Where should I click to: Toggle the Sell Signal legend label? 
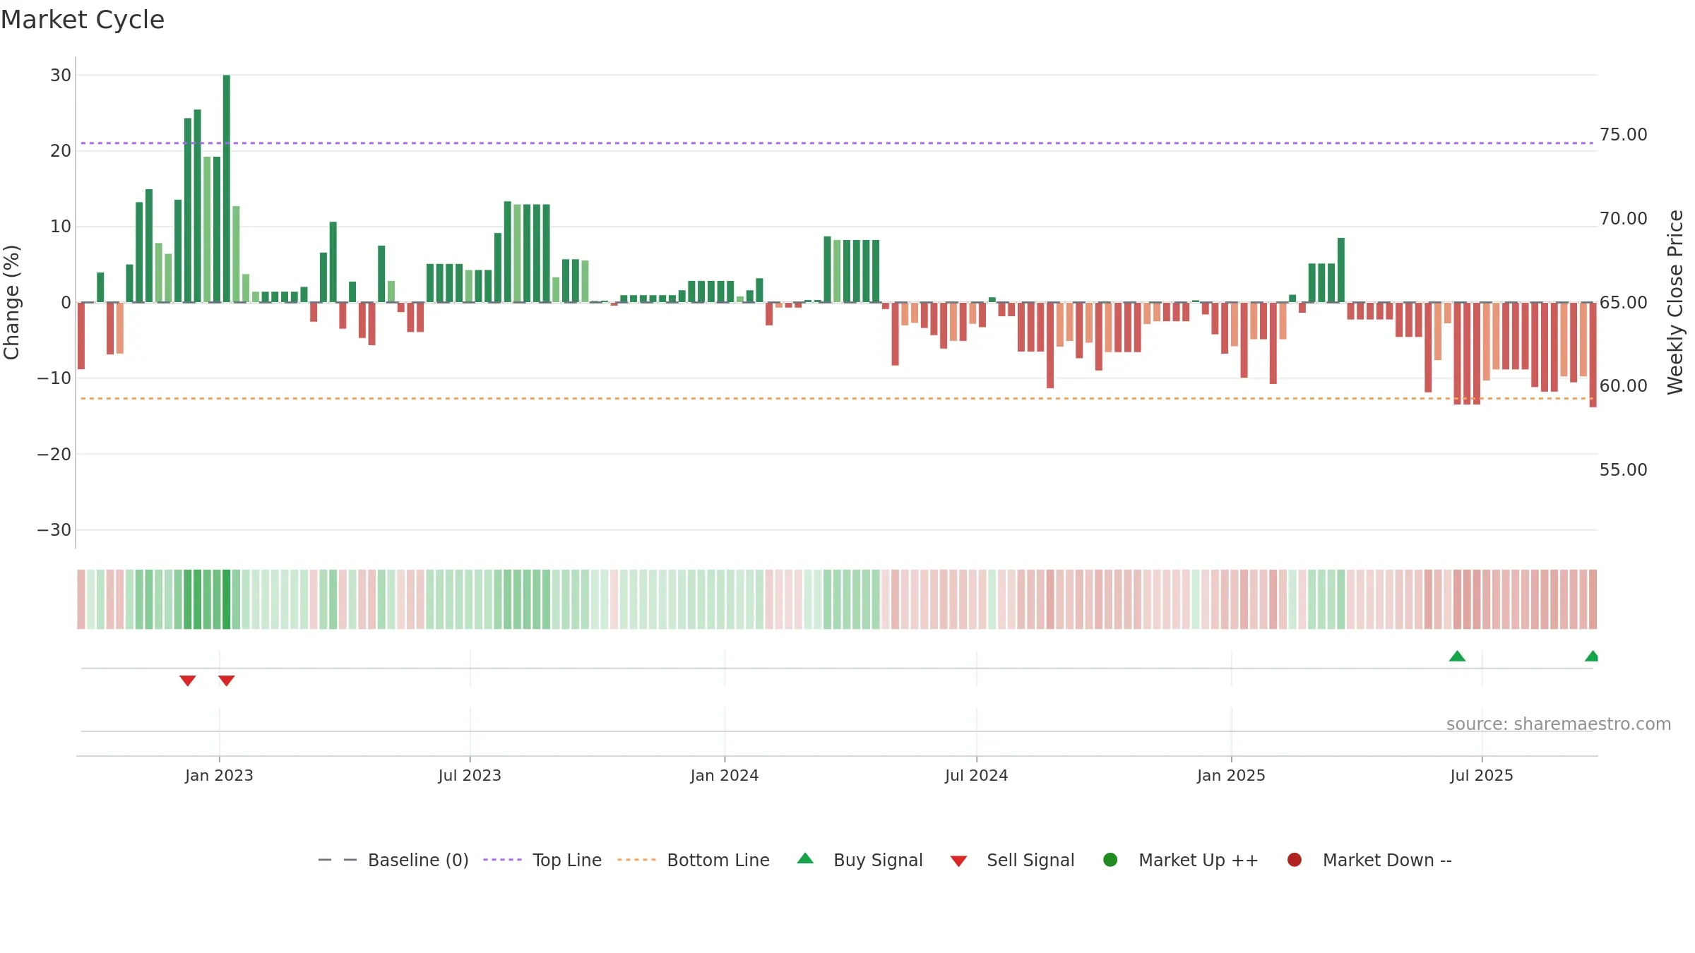[x=1030, y=861]
